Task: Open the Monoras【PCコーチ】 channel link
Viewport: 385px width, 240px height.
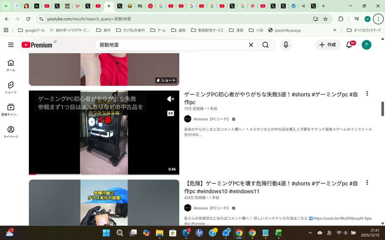Action: 211,119
